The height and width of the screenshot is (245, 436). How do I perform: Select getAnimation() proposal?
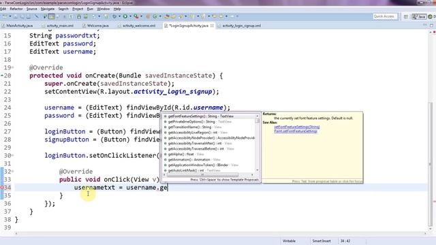(209, 160)
